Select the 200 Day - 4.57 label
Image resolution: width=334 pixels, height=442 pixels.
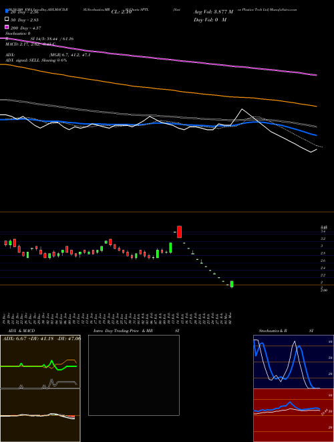[x=26, y=28]
